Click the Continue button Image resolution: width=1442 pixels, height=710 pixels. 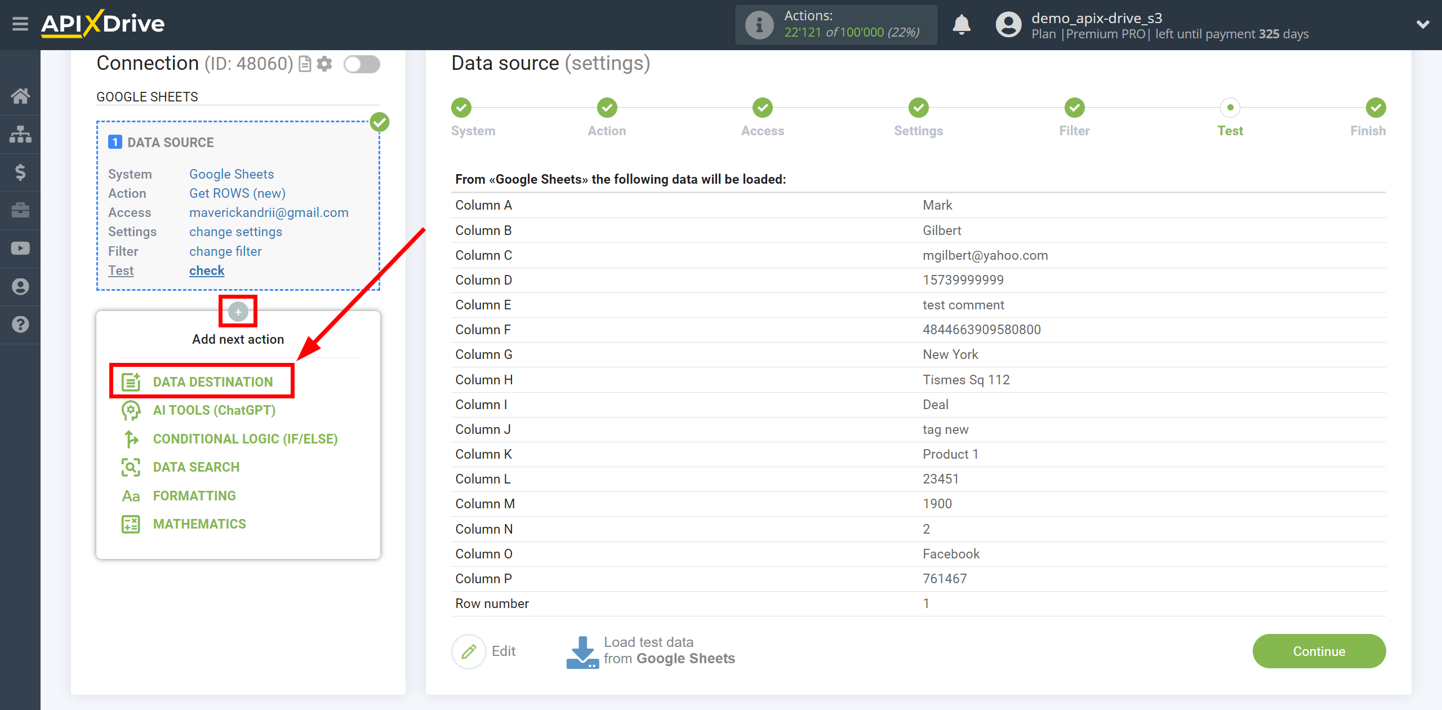(x=1319, y=651)
